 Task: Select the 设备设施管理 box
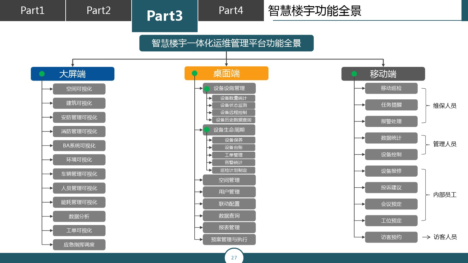pyautogui.click(x=229, y=88)
